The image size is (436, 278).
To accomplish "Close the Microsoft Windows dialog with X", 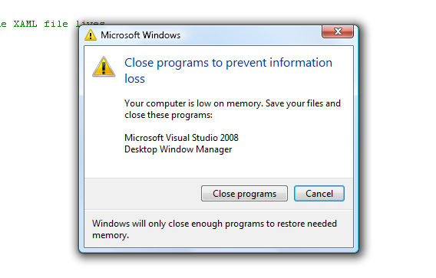I will tap(338, 31).
